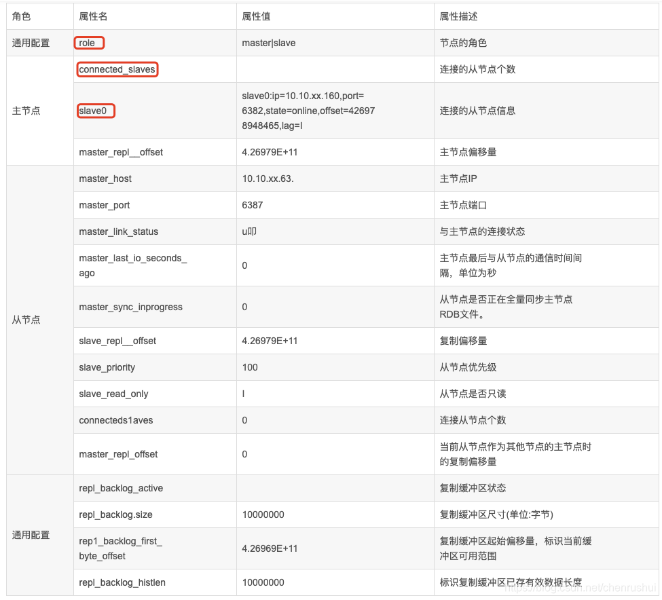
Task: Select the repl_backlog_histlen attribute name
Action: pyautogui.click(x=122, y=583)
